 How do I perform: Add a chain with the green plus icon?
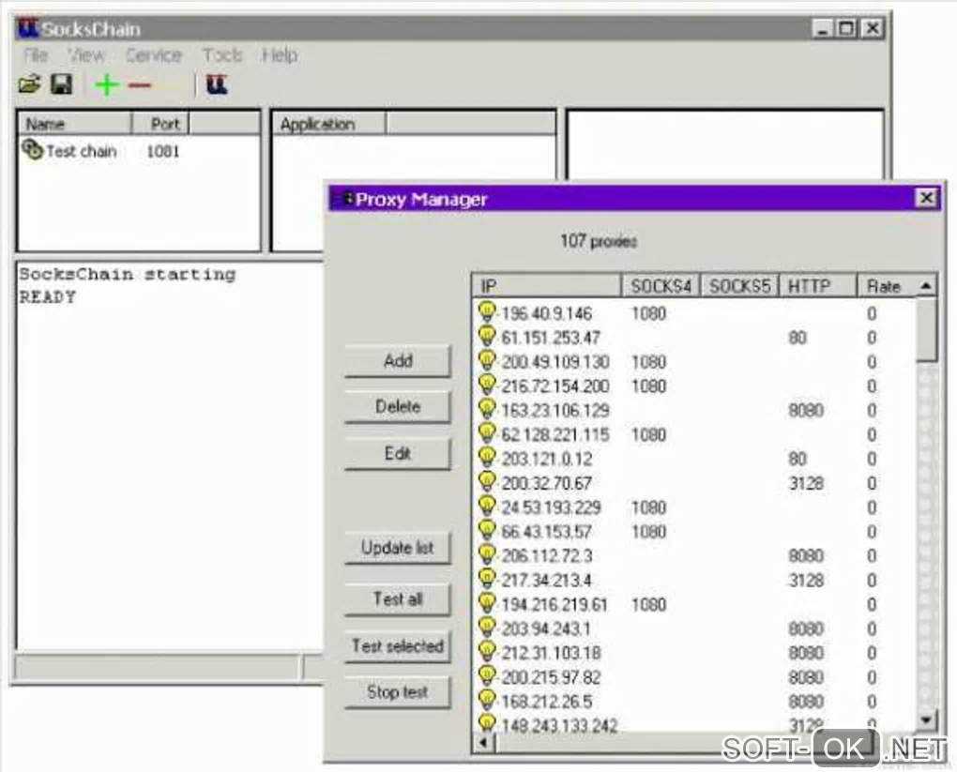[x=107, y=84]
